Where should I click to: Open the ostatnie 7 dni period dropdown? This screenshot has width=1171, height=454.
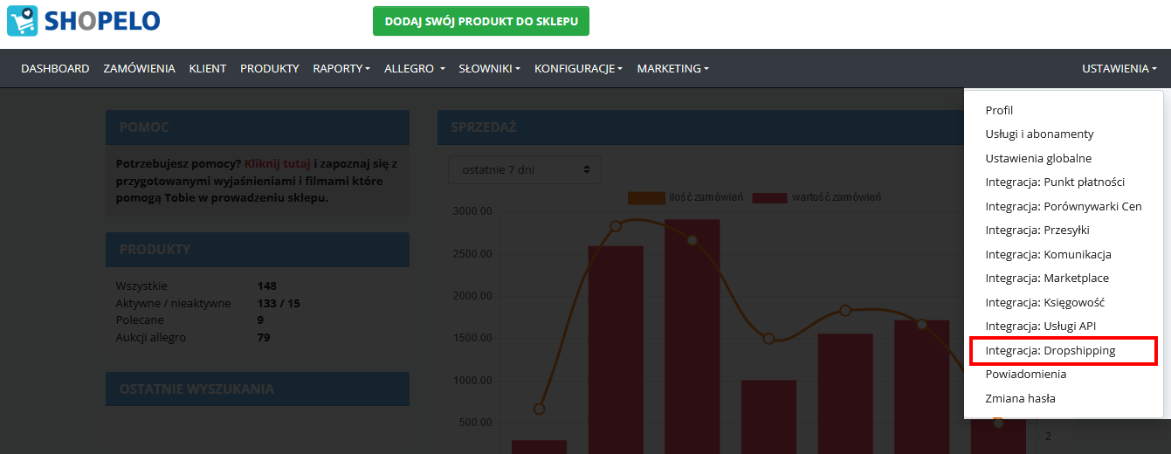[525, 169]
